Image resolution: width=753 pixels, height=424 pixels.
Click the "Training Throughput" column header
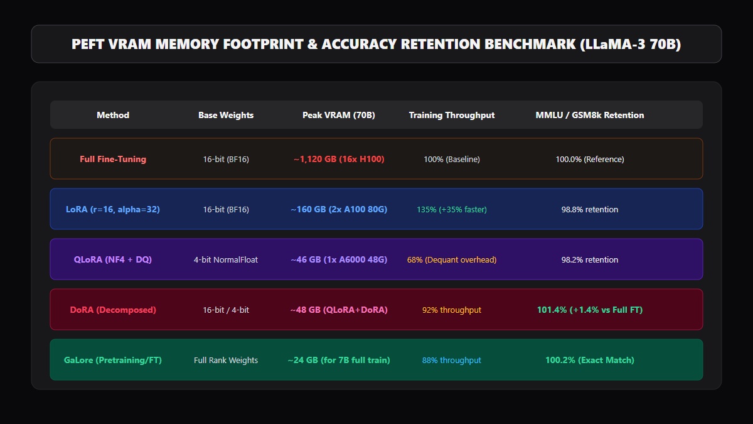[452, 115]
